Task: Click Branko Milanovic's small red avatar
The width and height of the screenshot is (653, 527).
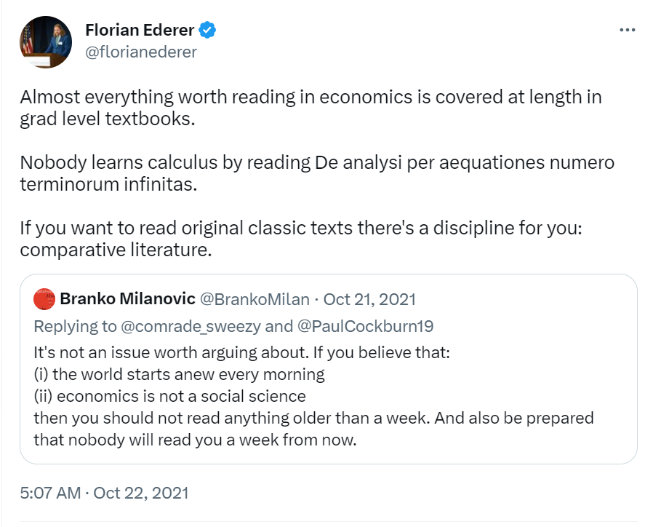Action: (x=44, y=299)
